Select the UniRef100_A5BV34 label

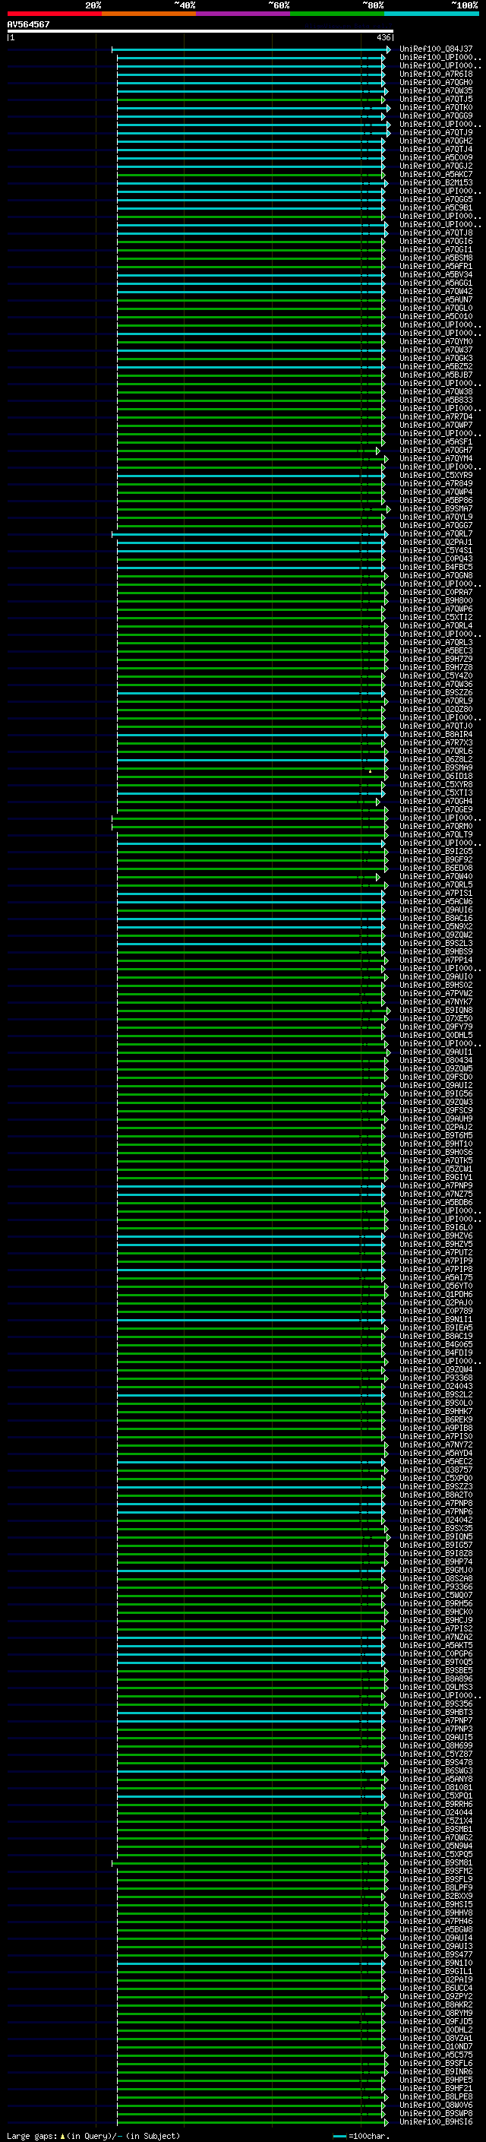pos(436,275)
